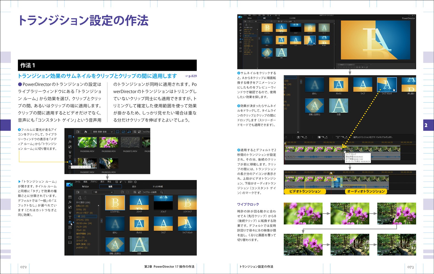Click the ムービー mode button under preview window
This screenshot has height=274, width=434.
tap(350, 65)
